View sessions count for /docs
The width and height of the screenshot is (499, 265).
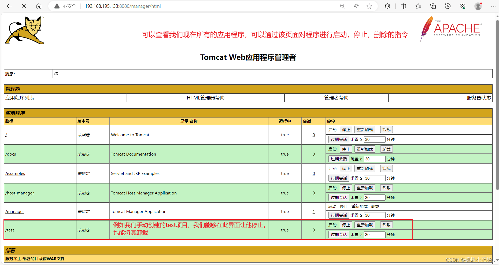point(314,154)
